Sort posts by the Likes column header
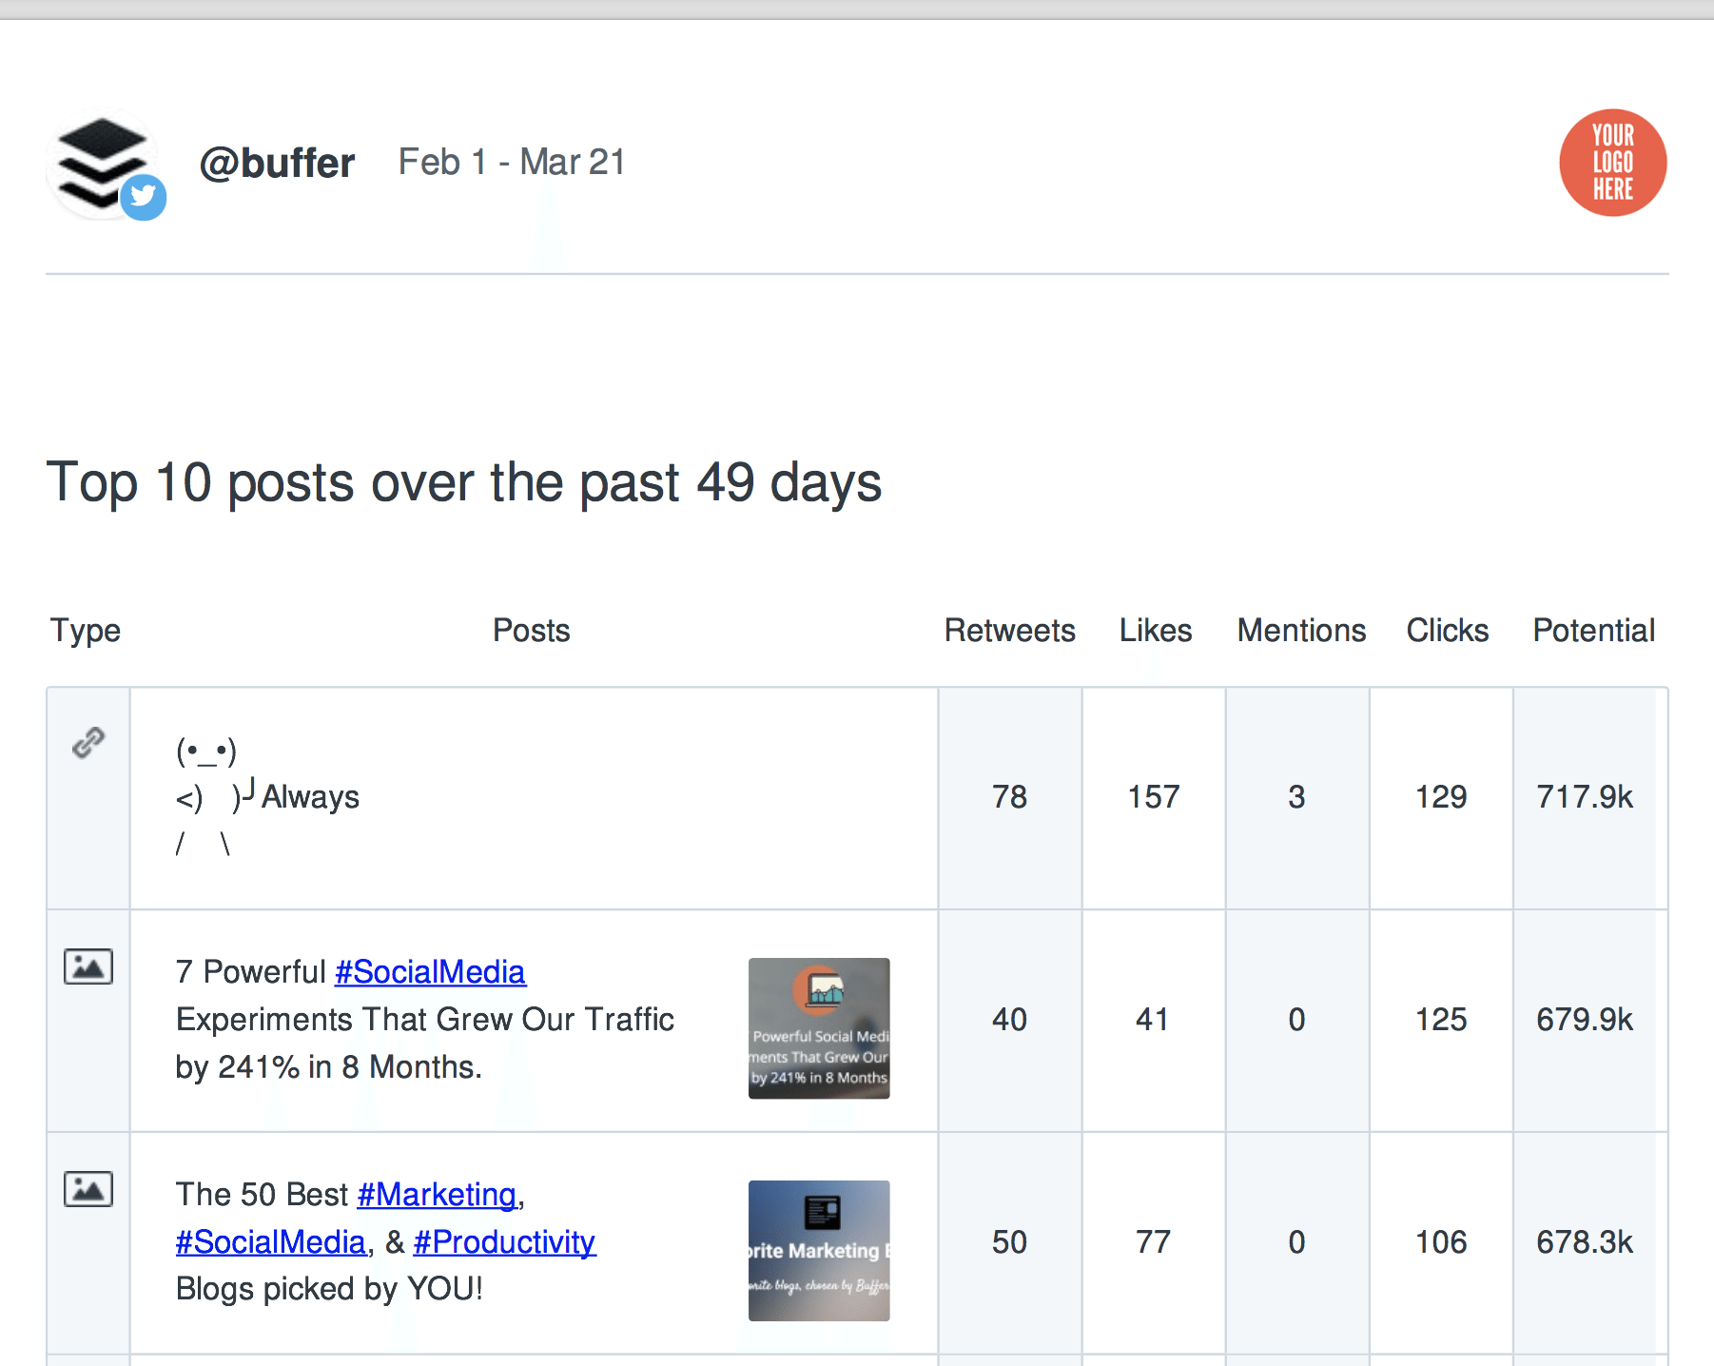1714x1366 pixels. tap(1155, 630)
